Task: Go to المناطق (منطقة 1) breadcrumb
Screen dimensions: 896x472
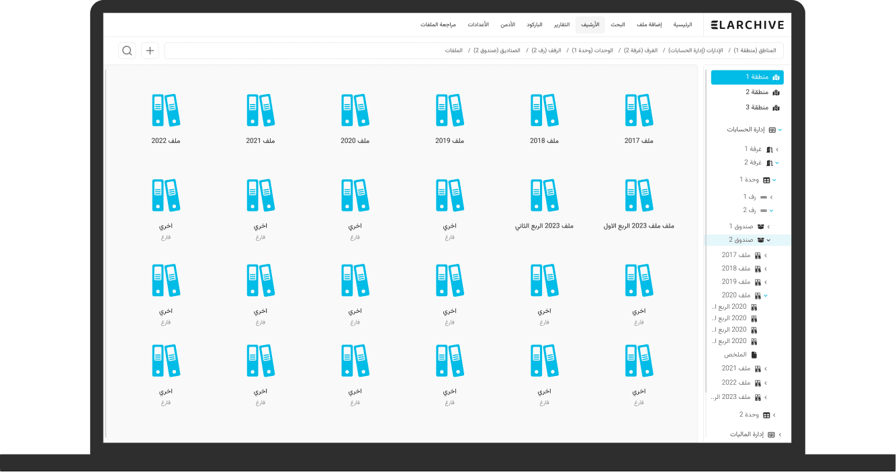Action: pos(754,51)
